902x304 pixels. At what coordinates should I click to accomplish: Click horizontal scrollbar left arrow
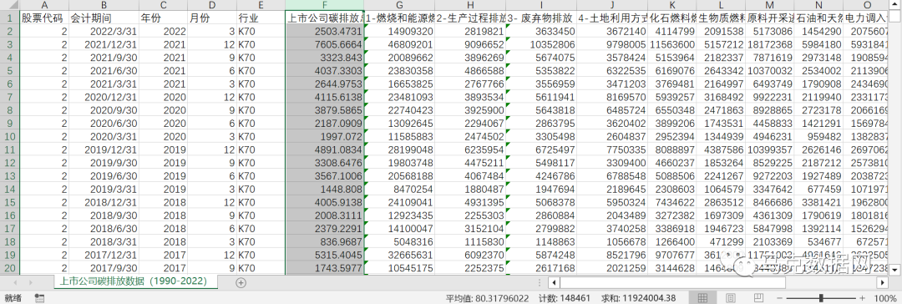click(x=554, y=282)
